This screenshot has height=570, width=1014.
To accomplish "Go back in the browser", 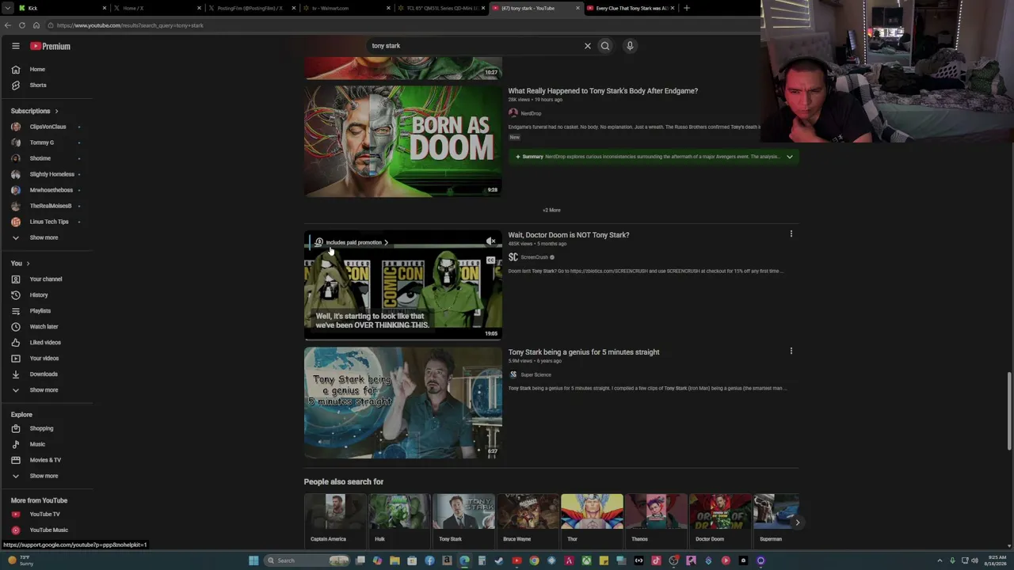I will click(x=7, y=25).
